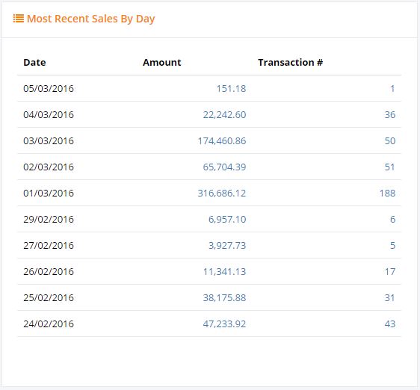Click the Amount column header
Image resolution: width=420 pixels, height=390 pixels.
click(x=161, y=63)
